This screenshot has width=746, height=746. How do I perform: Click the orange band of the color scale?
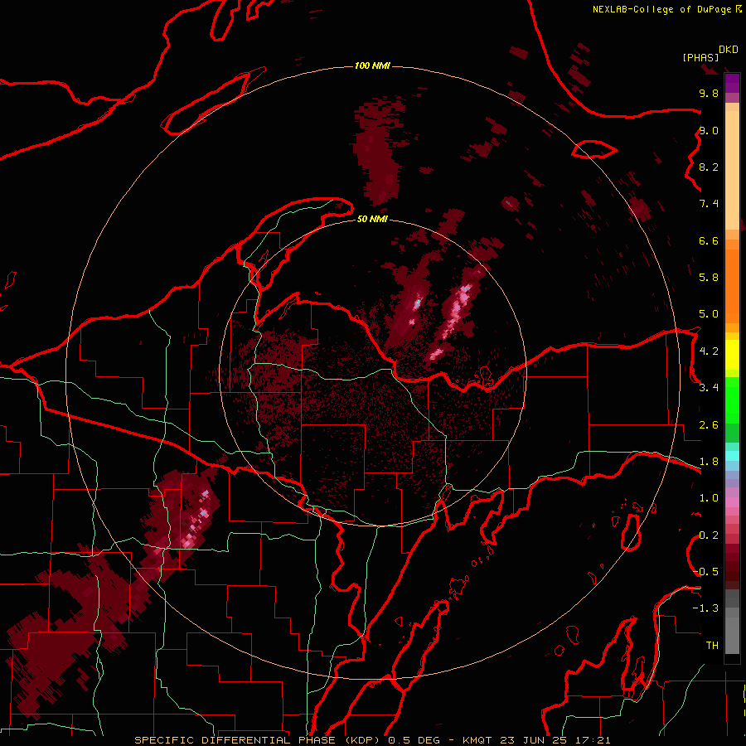732,285
